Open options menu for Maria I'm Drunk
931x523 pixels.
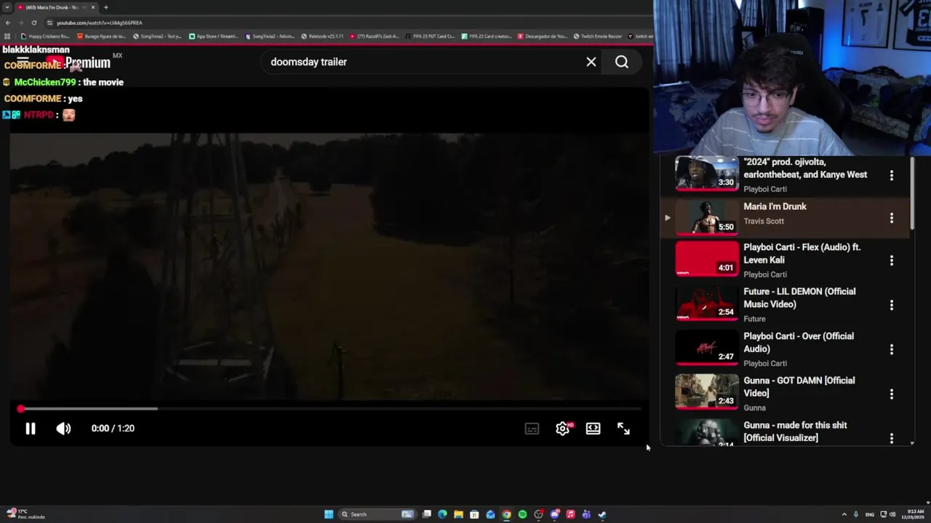tap(892, 218)
